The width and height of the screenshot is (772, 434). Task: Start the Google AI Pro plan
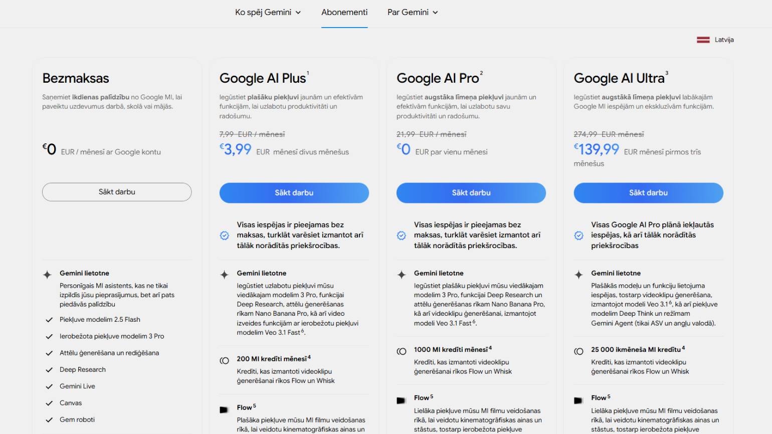(x=471, y=193)
